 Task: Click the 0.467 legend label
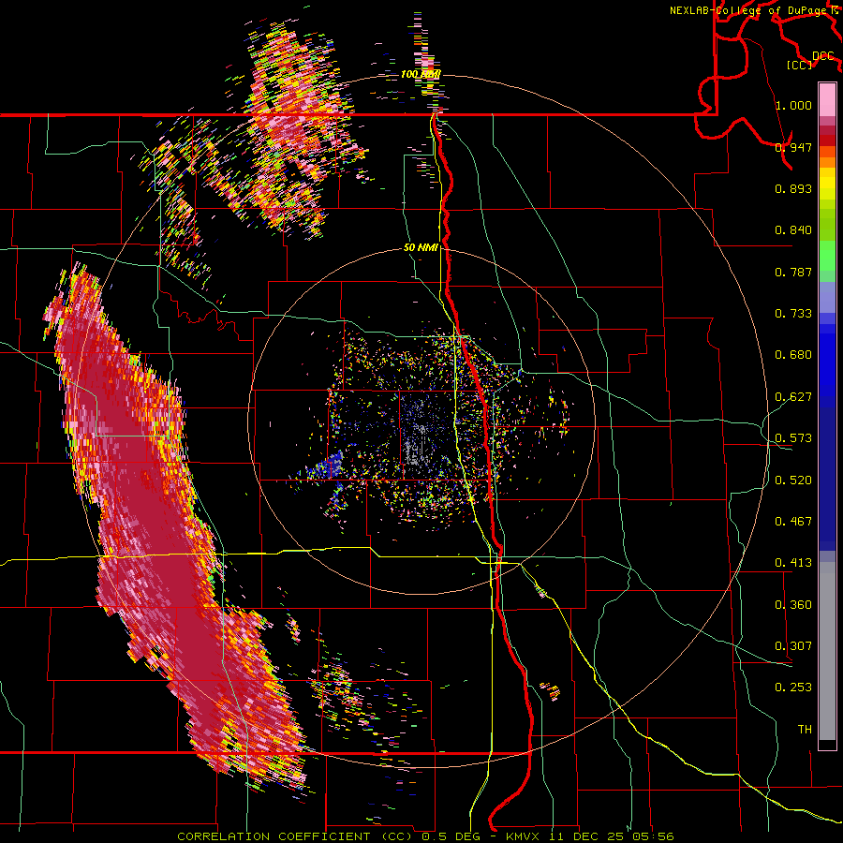click(x=793, y=522)
